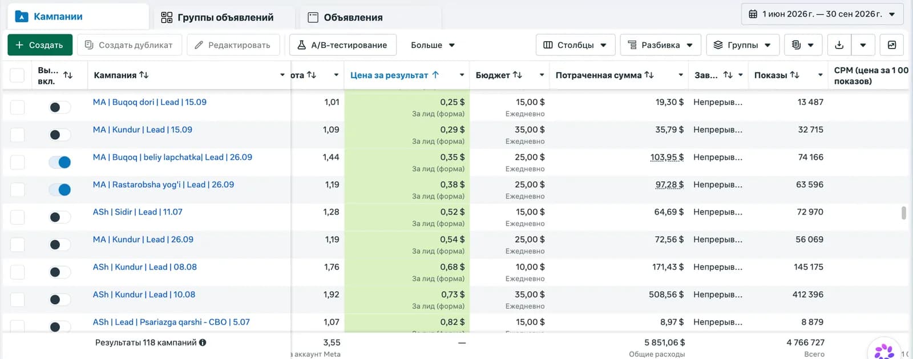The width and height of the screenshot is (913, 359).
Task: Click the sort arrows for the Зав… column
Action: pyautogui.click(x=728, y=75)
